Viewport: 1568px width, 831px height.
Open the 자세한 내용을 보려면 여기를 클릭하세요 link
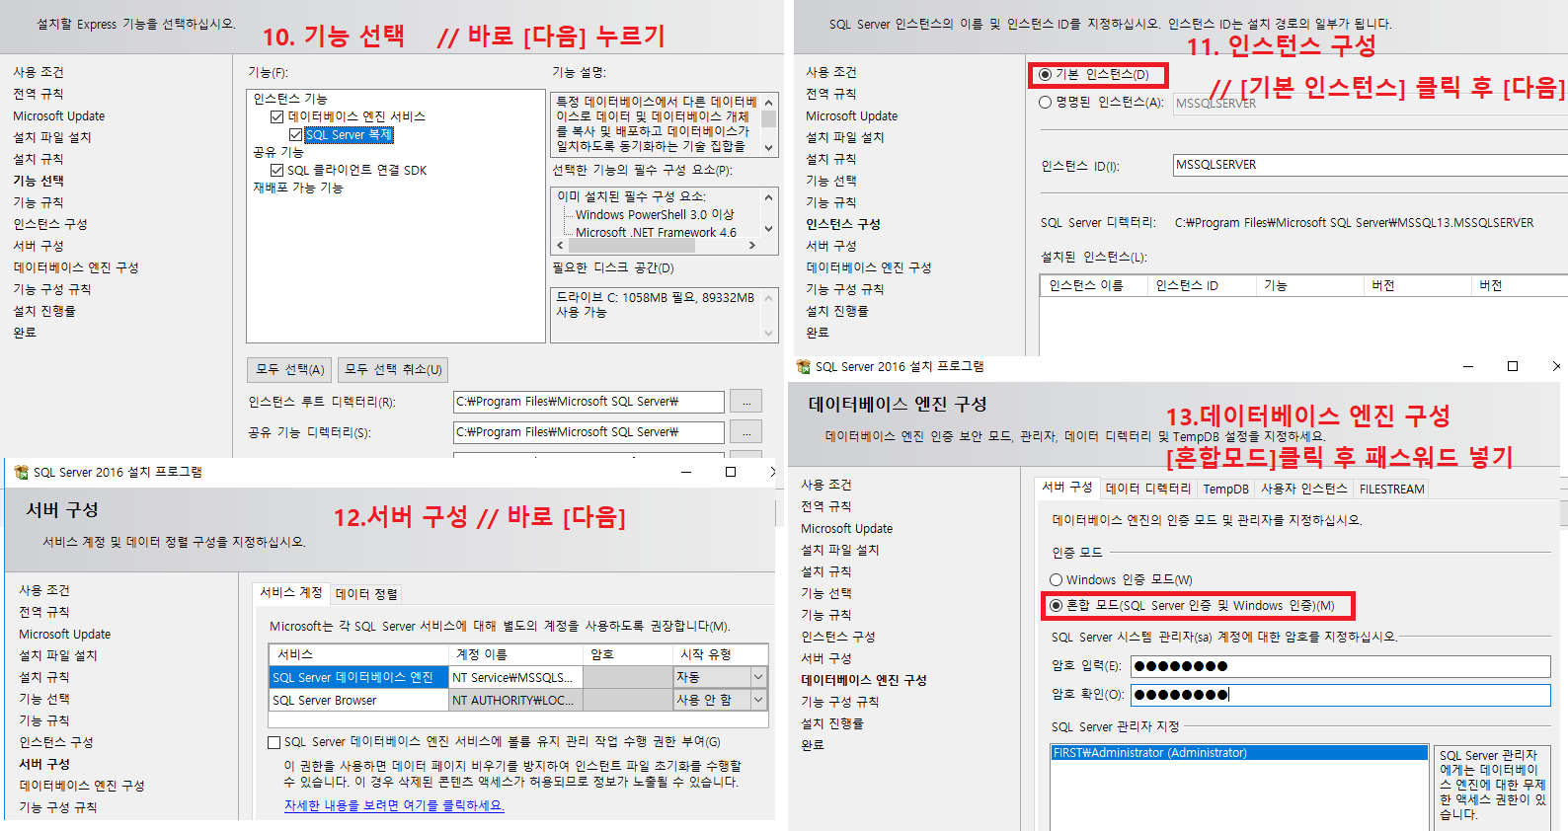394,805
